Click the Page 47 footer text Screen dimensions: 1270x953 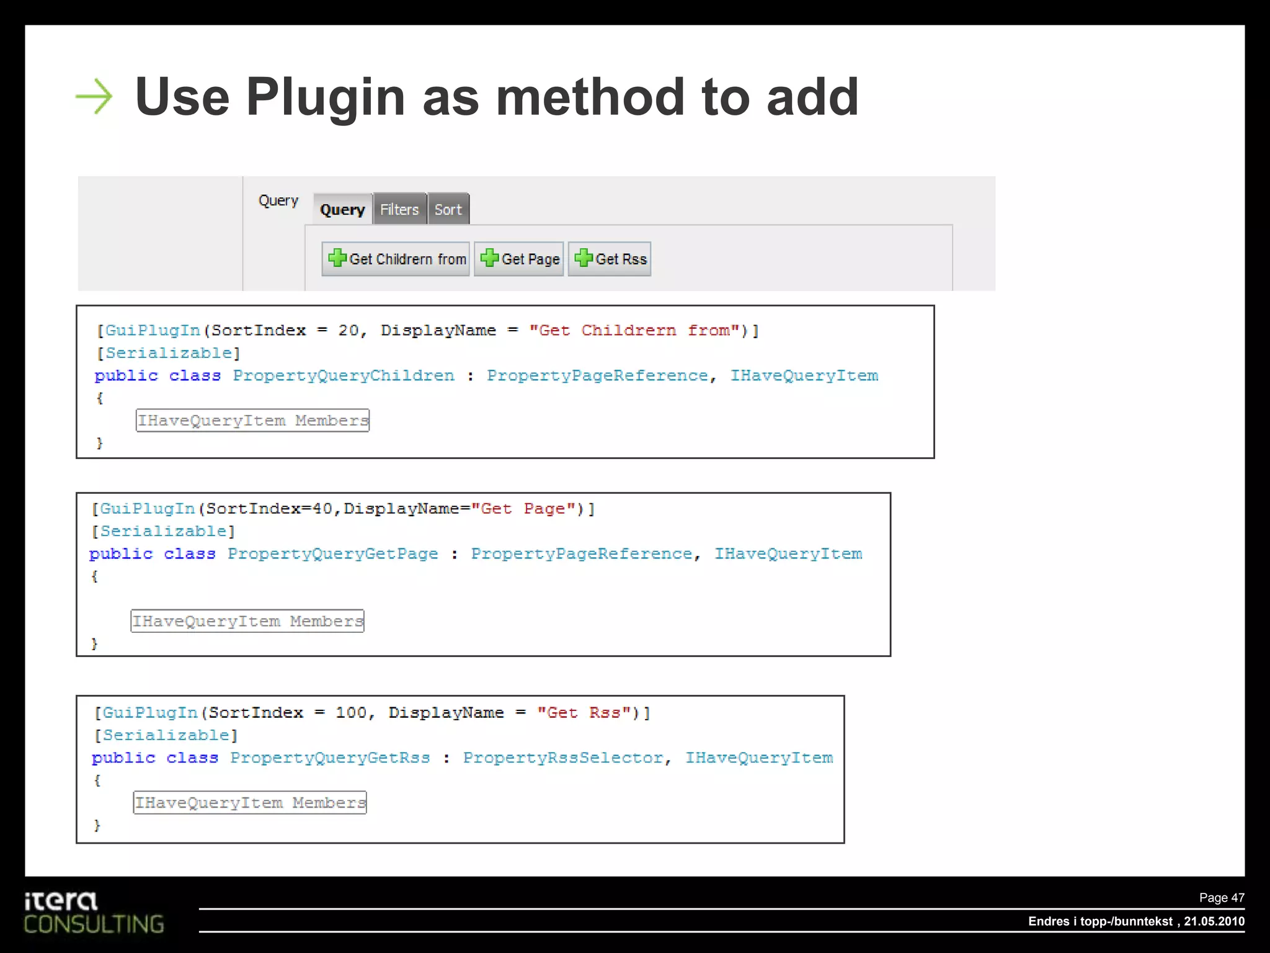click(1221, 898)
